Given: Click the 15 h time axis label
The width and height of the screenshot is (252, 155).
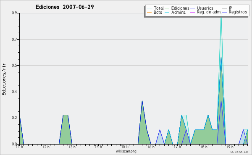Looking at the screenshot, I should 125,147.
